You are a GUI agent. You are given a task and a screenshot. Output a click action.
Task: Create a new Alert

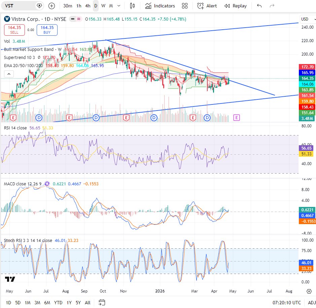pos(207,6)
